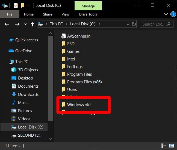Expand the address bar history dropdown
The height and width of the screenshot is (150, 177).
pos(128,24)
